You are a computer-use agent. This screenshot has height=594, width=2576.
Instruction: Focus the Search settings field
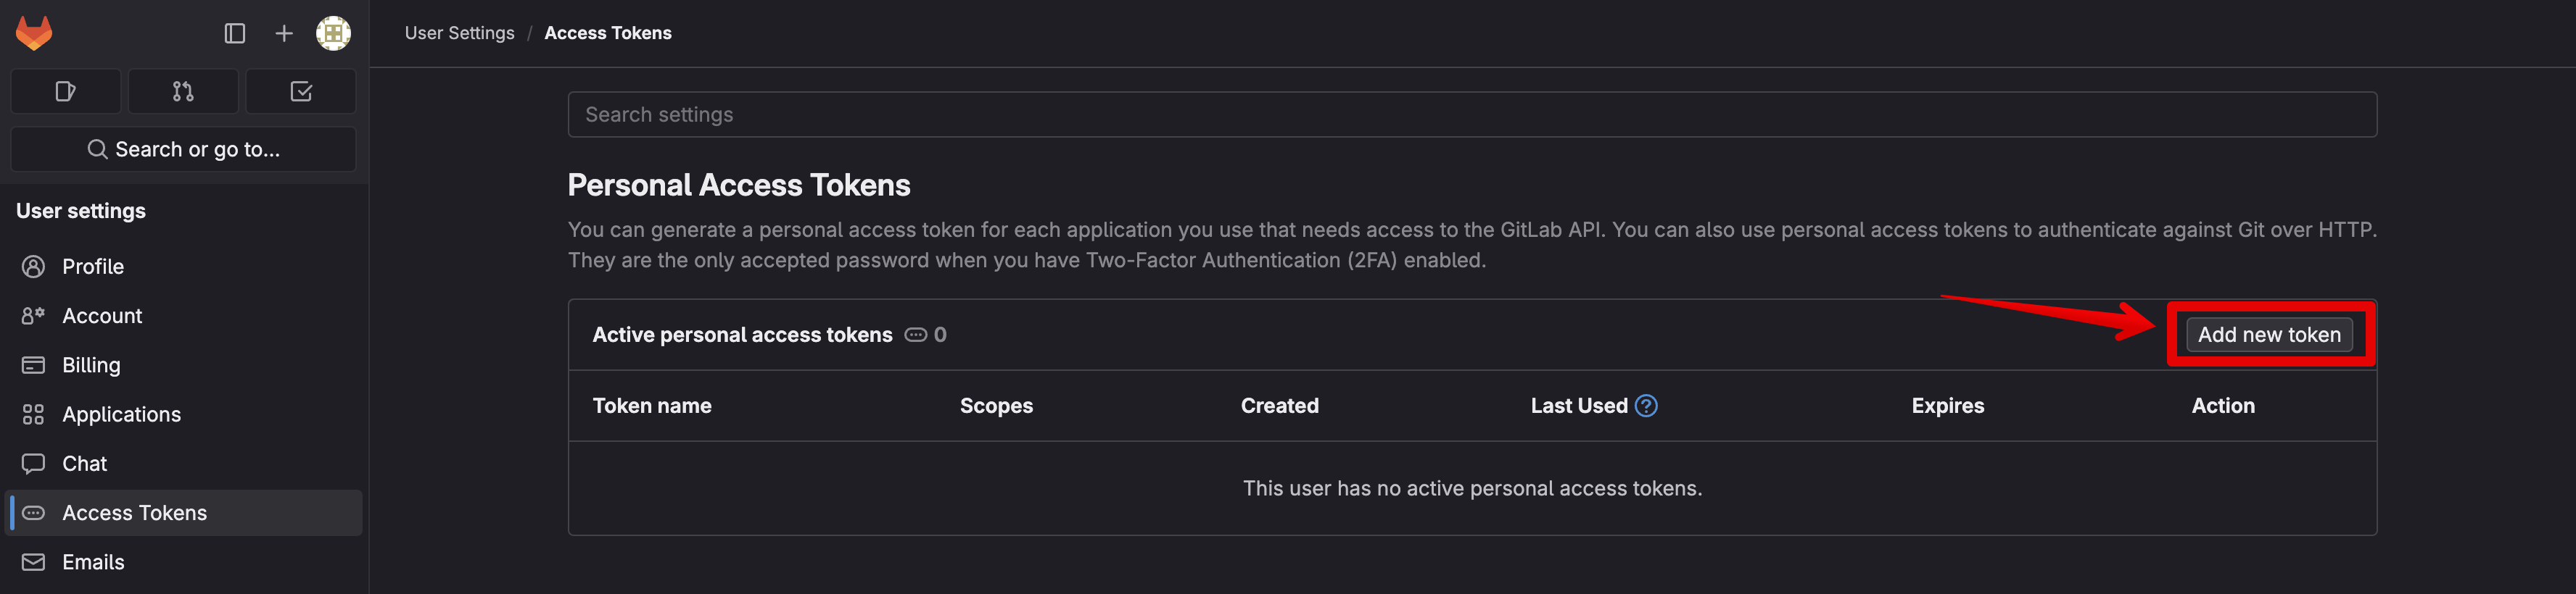coord(1472,114)
